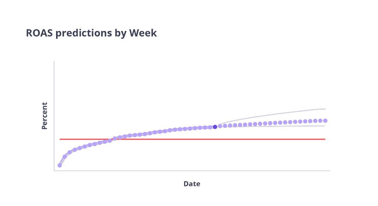Select the third data point from the curve start
Screen dimensions: 378x206
click(x=70, y=152)
